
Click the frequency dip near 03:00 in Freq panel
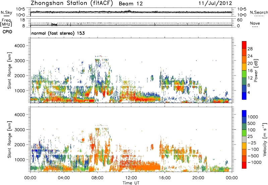pos(54,24)
